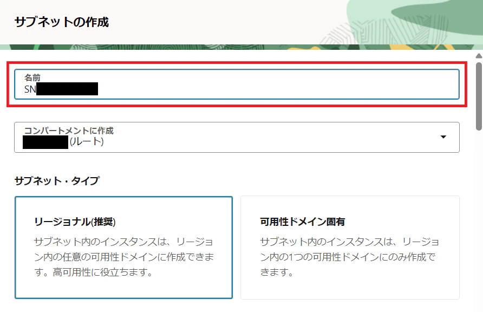483x312 pixels.
Task: Click the scrollbar up arrow
Action: point(479,56)
